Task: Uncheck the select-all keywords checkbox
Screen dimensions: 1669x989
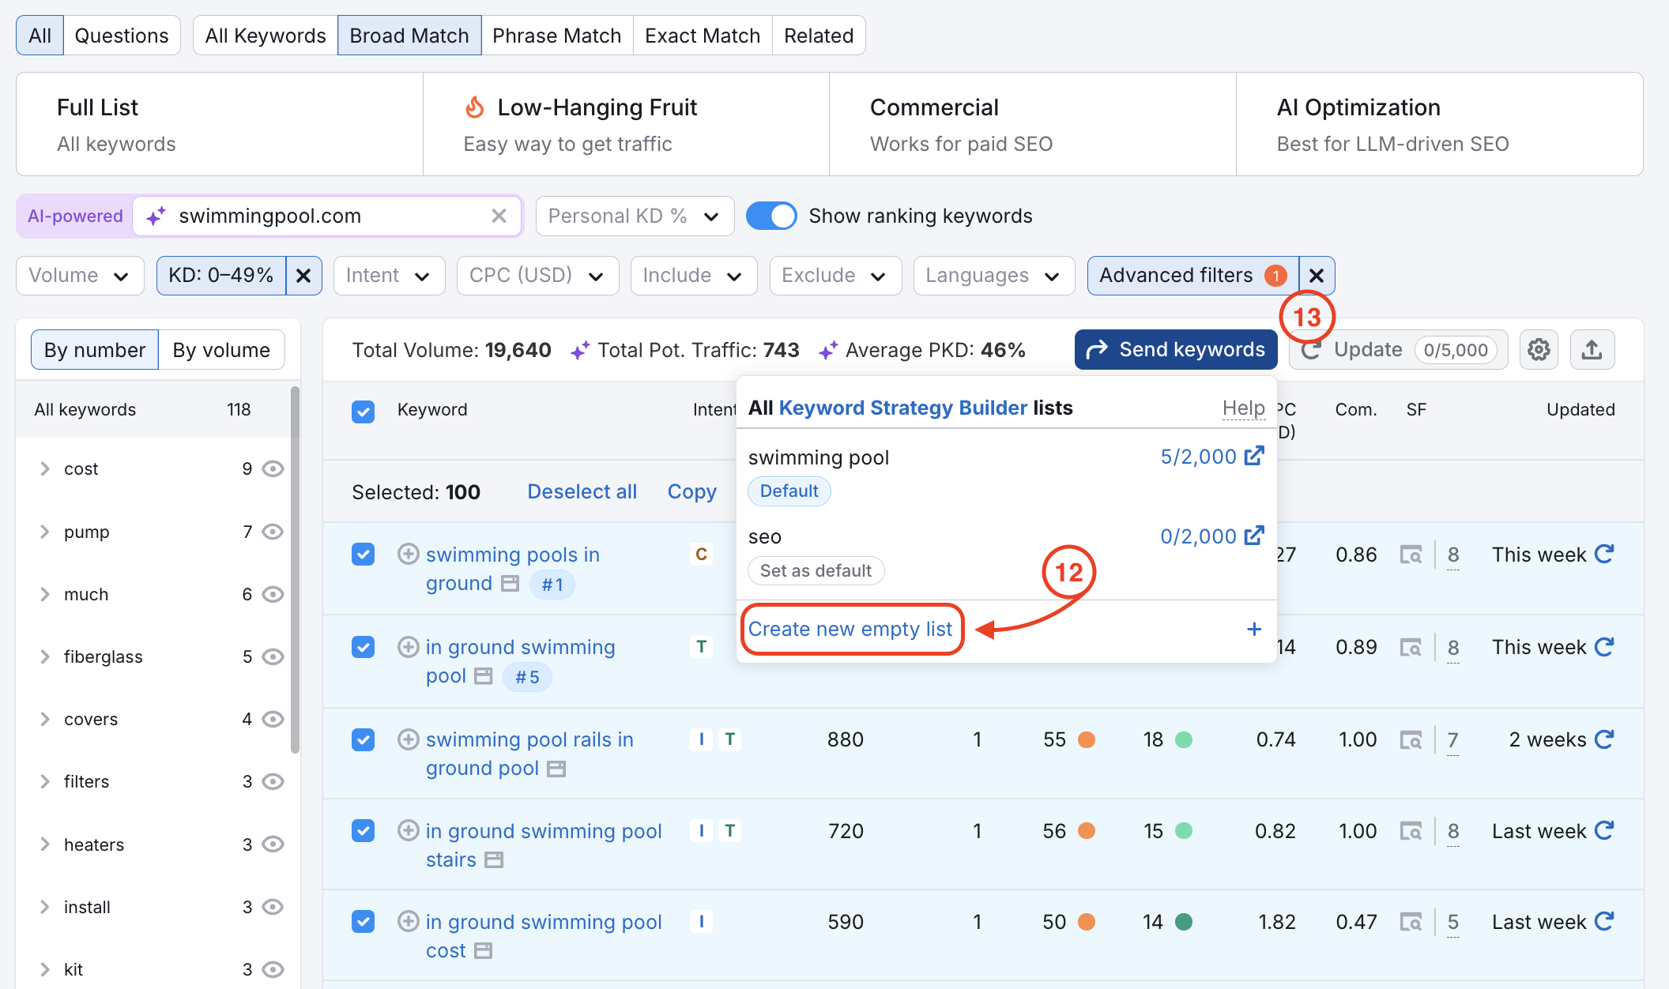Action: pyautogui.click(x=363, y=411)
